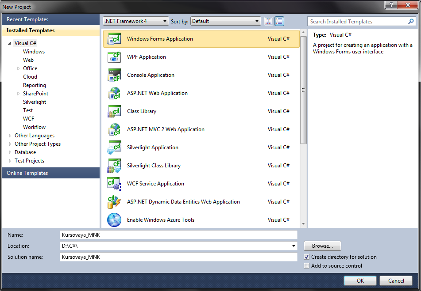The image size is (421, 291).
Task: Select the Cloud category in the tree
Action: pyautogui.click(x=30, y=77)
